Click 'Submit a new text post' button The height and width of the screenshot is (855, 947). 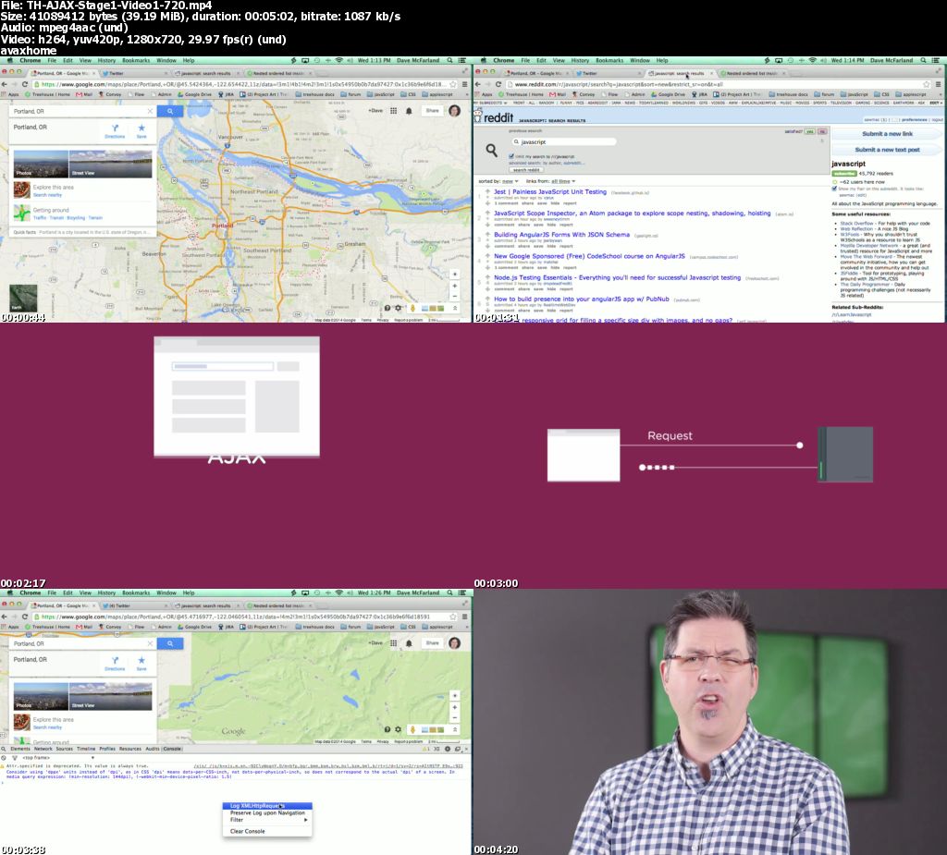click(887, 150)
